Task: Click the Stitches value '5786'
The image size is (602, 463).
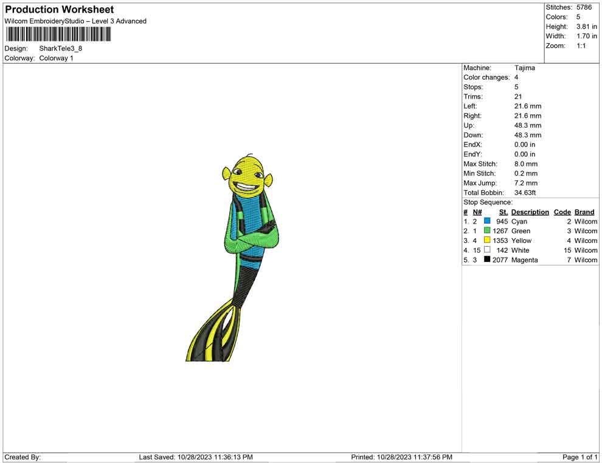Action: (584, 7)
